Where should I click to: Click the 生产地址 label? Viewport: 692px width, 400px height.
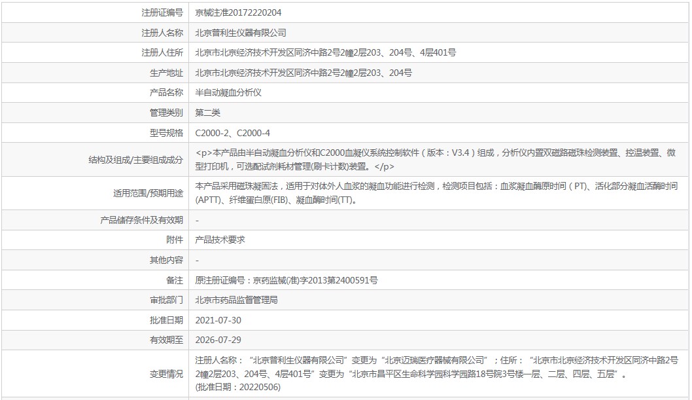click(166, 73)
